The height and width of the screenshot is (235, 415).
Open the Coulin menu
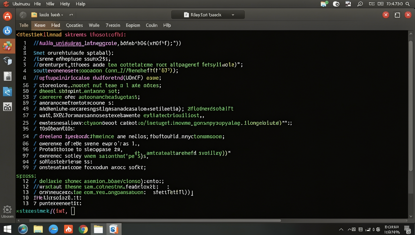(x=152, y=25)
